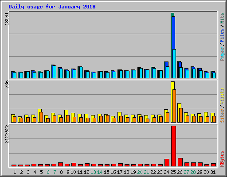Screen dimensions: 227x177
Task: Click the blue Files legend label
Action: tap(222, 35)
